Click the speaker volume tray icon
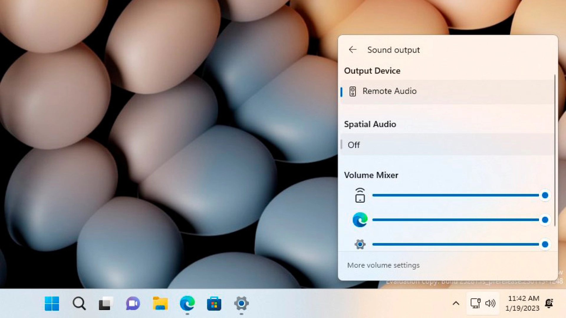566x318 pixels. pos(490,303)
